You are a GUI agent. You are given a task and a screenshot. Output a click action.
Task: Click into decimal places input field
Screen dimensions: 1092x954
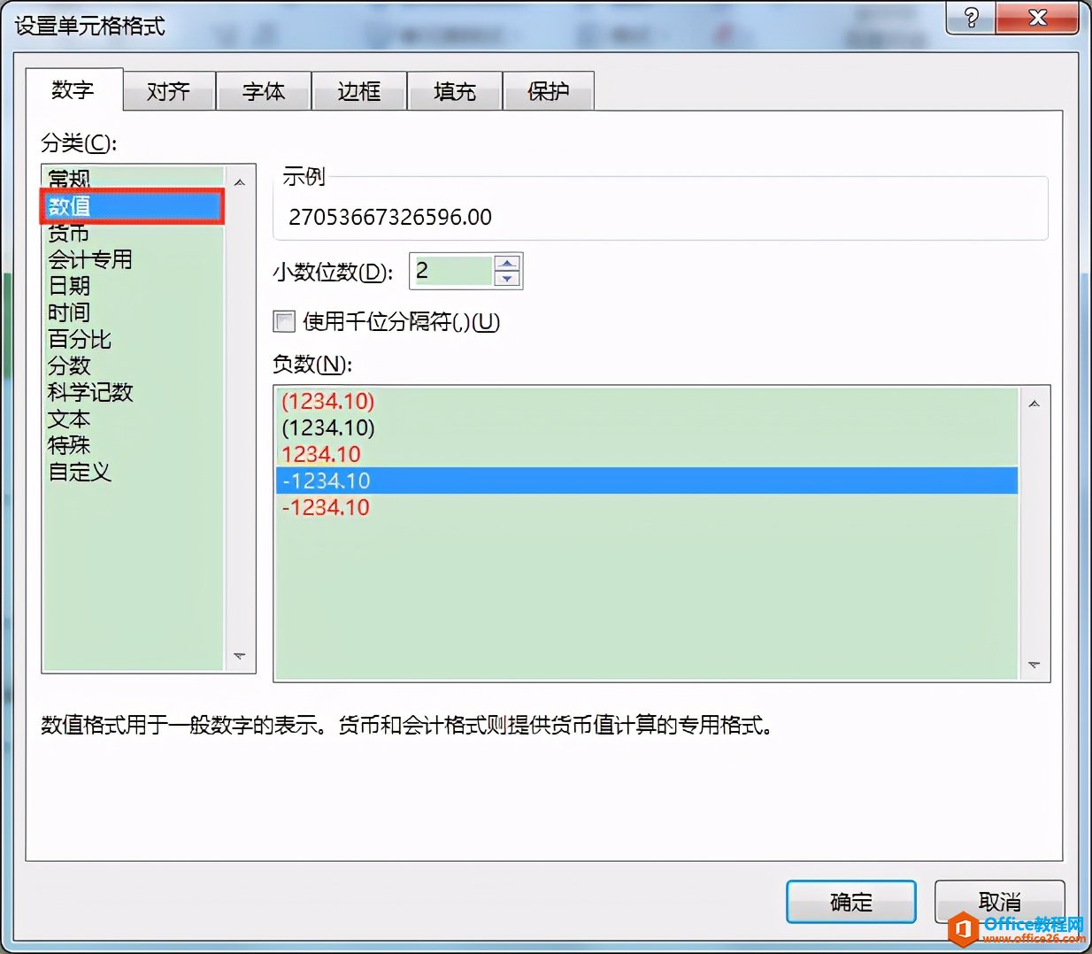tap(451, 271)
